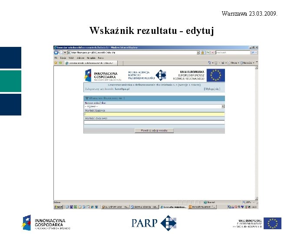Click the Wartość bazowa input field
Screen dimensions: 304x234
154,114
